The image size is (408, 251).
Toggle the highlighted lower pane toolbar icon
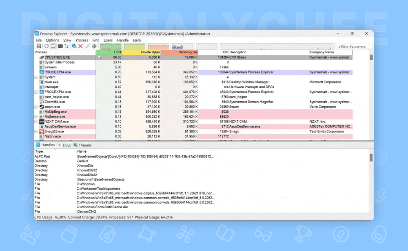point(53,46)
